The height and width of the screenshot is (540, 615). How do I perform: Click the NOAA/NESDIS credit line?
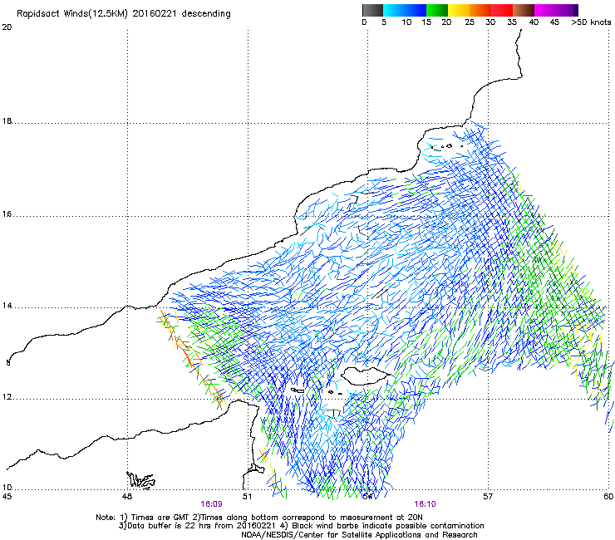click(x=359, y=535)
